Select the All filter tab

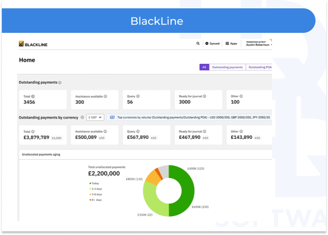204,67
